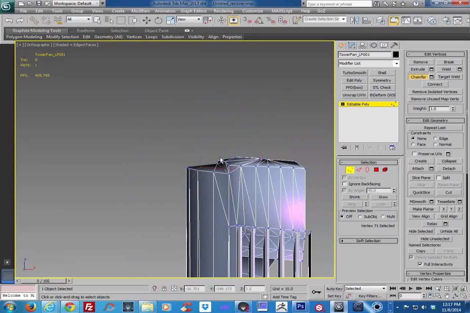Screen dimensions: 470x313
Task: Open the Hierarchy command panel tab
Action: point(362,45)
